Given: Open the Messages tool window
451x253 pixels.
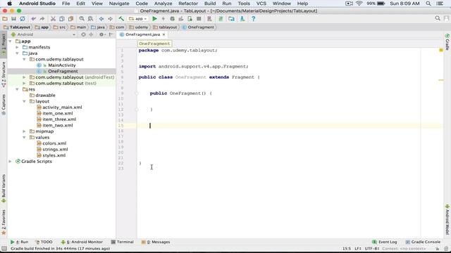Looking at the screenshot, I should pyautogui.click(x=156, y=242).
